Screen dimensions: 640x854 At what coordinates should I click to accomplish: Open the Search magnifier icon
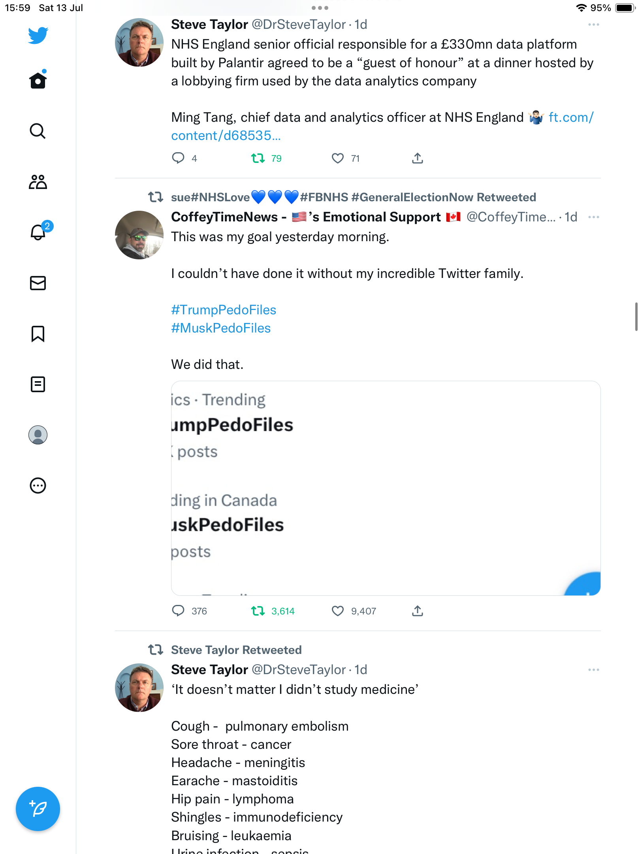38,131
